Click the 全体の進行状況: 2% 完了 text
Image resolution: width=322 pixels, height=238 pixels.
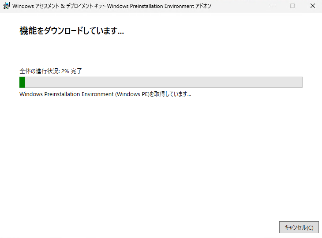tap(51, 71)
